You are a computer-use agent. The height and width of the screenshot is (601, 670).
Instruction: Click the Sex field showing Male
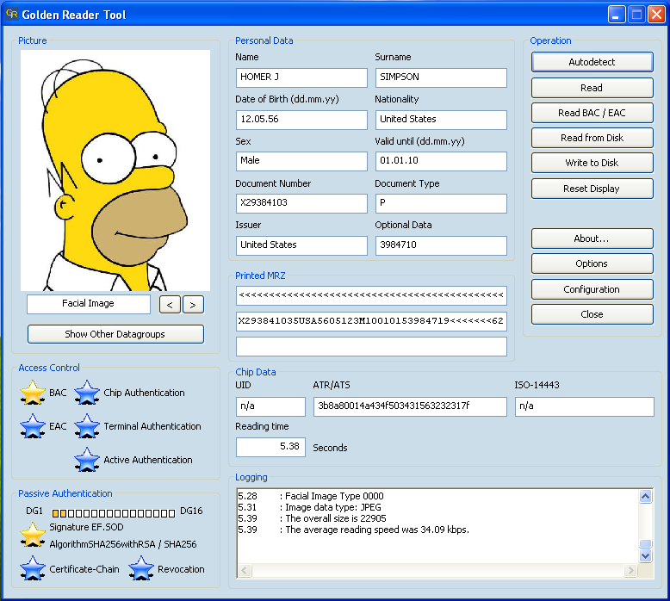pyautogui.click(x=301, y=161)
